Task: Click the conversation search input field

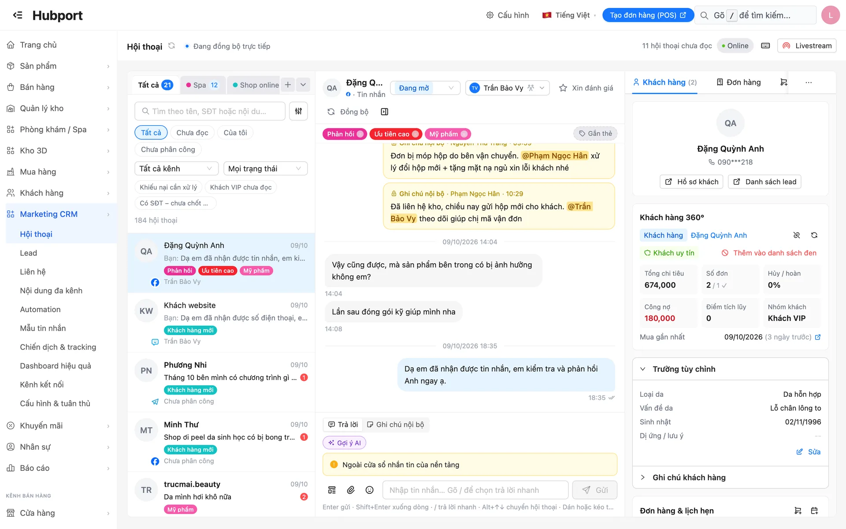Action: pos(210,111)
